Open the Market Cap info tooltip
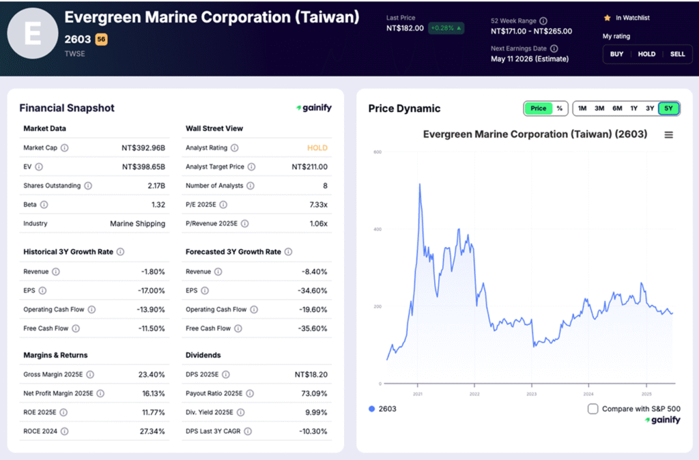Screen dimensions: 699x460 64,147
